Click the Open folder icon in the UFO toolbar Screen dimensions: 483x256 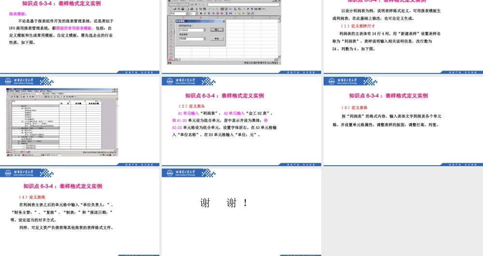(175, 9)
